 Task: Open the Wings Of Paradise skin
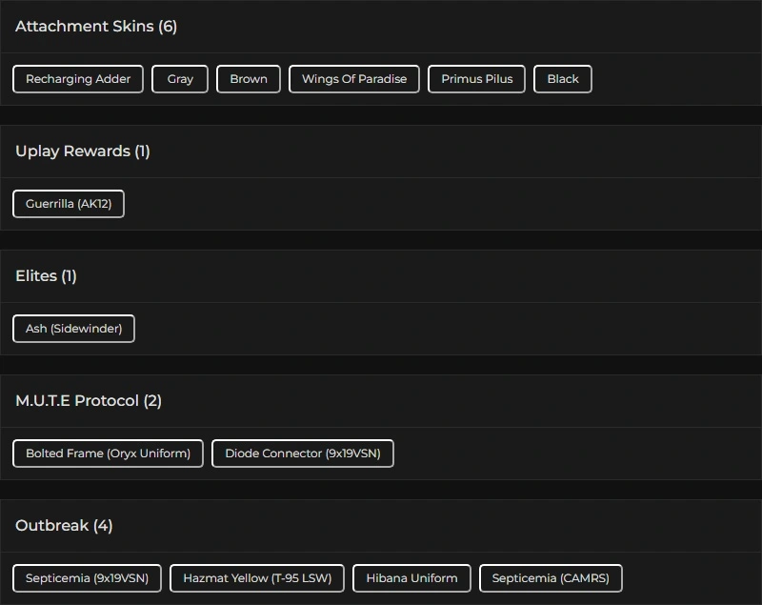click(x=354, y=79)
